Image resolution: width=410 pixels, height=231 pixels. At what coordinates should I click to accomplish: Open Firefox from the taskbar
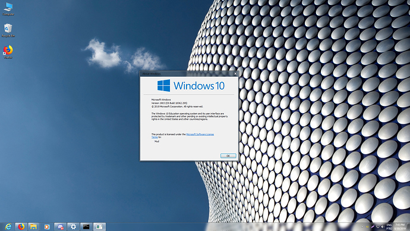pos(21,227)
